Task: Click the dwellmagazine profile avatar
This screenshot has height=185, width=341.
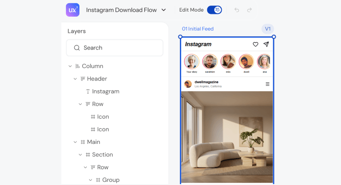Action: (188, 84)
